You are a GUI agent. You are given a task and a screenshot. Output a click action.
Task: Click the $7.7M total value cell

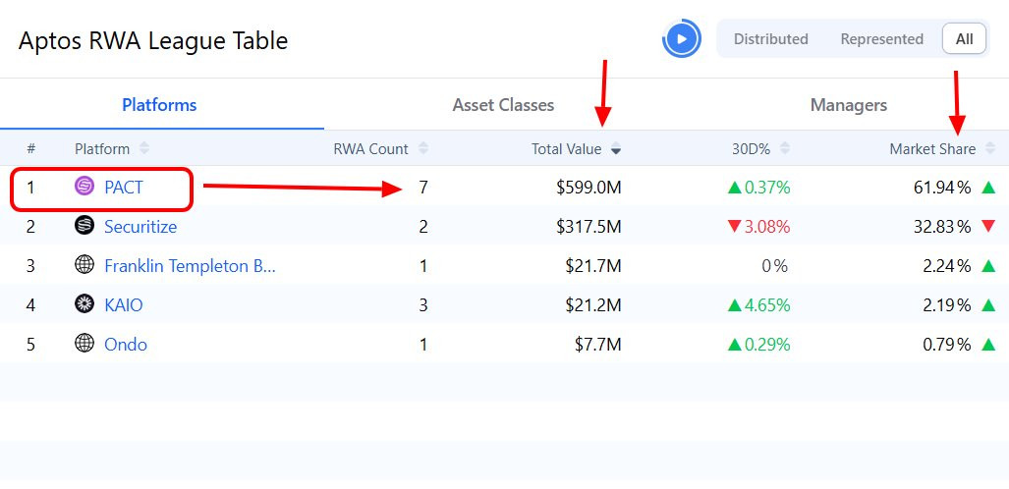click(598, 345)
